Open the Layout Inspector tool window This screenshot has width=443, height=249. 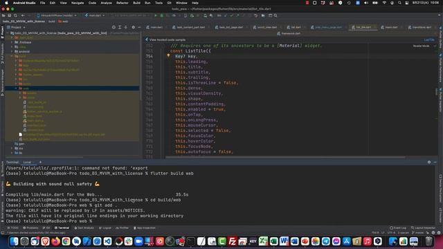coord(423,228)
